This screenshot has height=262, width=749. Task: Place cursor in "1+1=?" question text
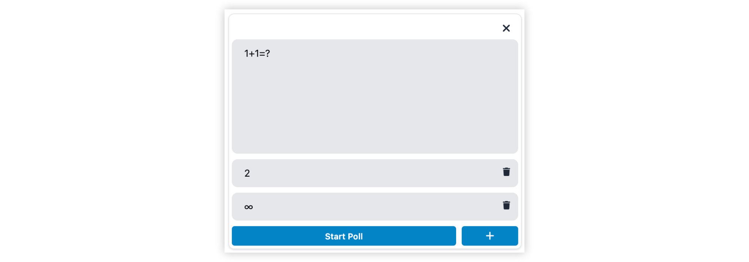[x=257, y=54]
